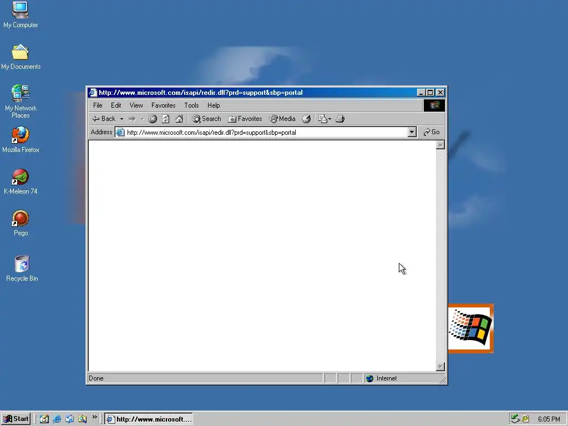Select the My Network Places desktop icon

tap(21, 102)
